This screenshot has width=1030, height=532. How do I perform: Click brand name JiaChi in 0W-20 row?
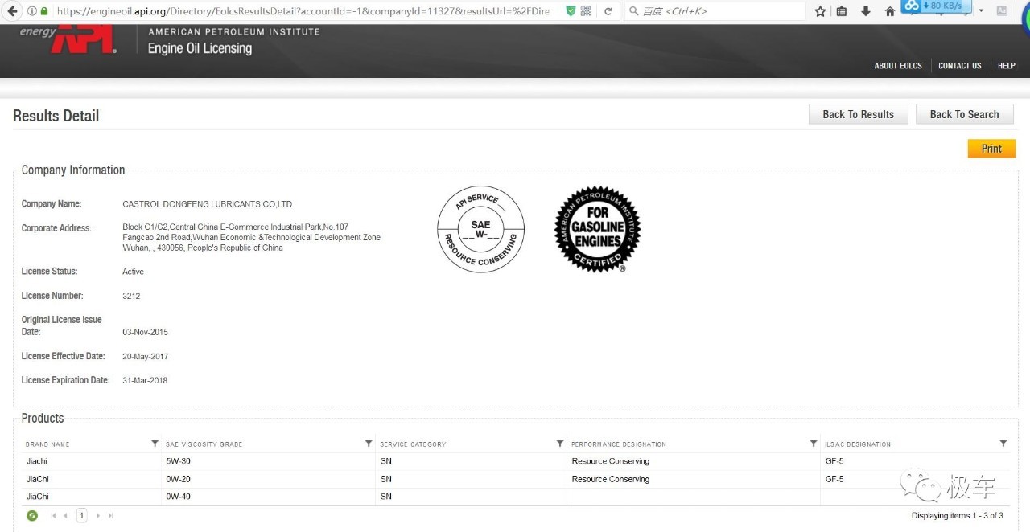(x=38, y=479)
